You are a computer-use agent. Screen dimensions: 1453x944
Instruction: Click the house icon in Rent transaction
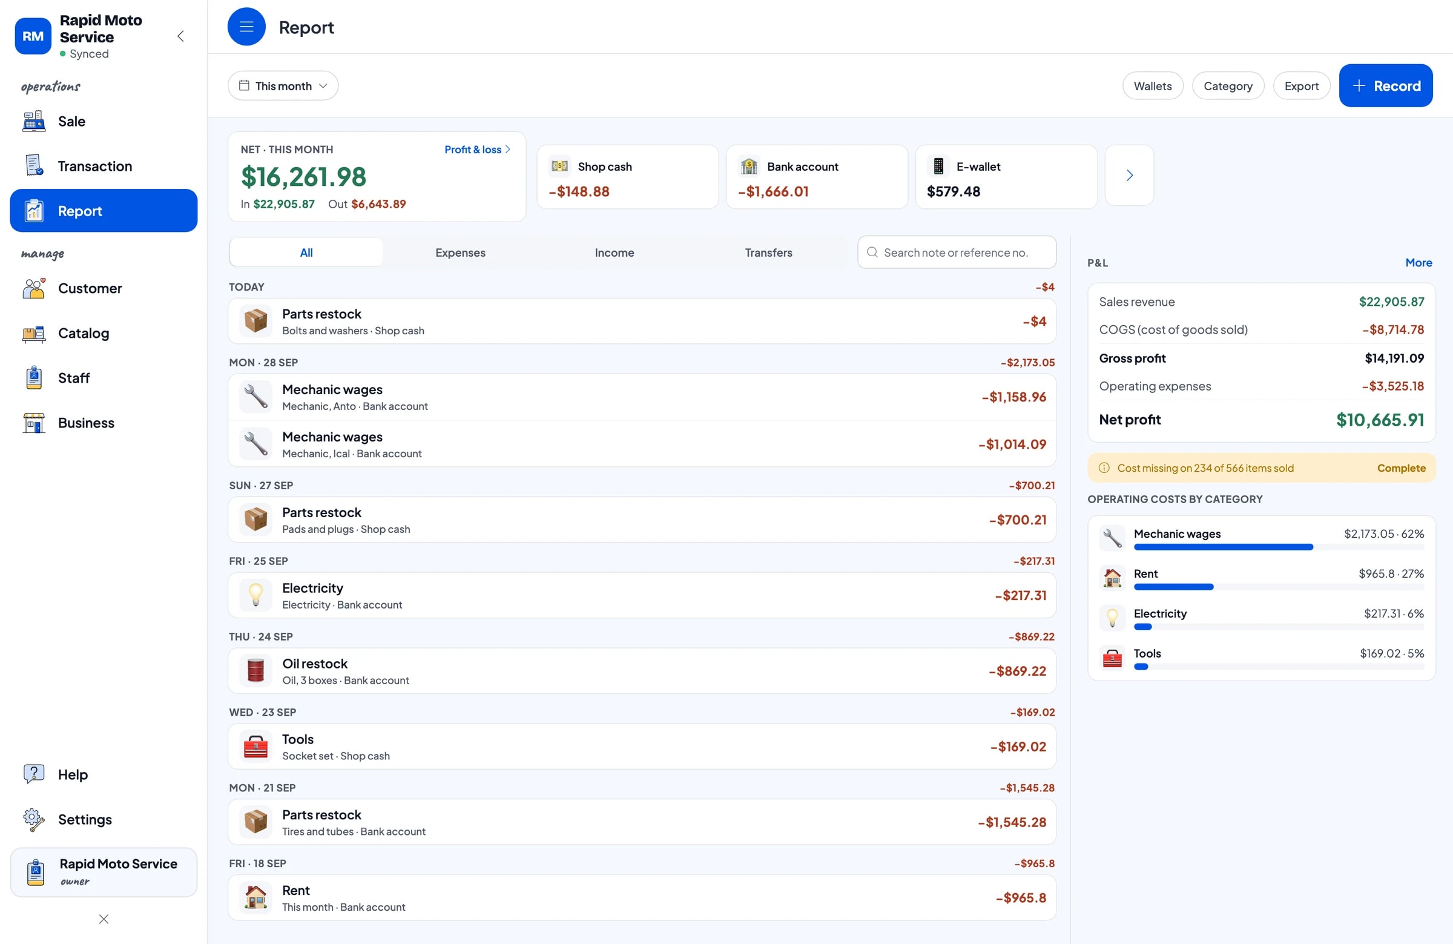tap(256, 897)
